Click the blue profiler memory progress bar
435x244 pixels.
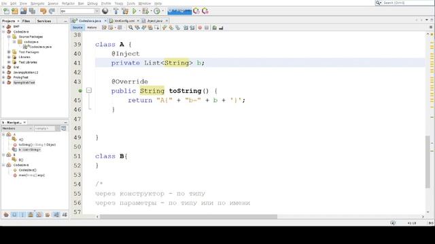pyautogui.click(x=179, y=11)
